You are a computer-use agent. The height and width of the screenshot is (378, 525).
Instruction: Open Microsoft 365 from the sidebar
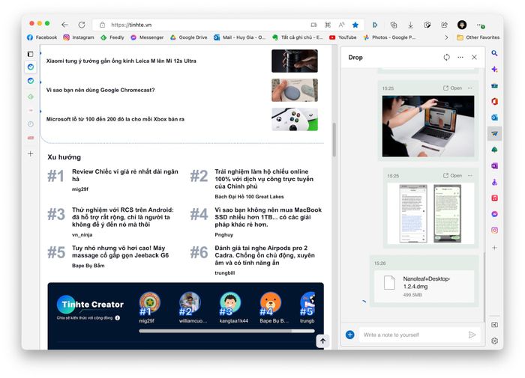click(494, 101)
